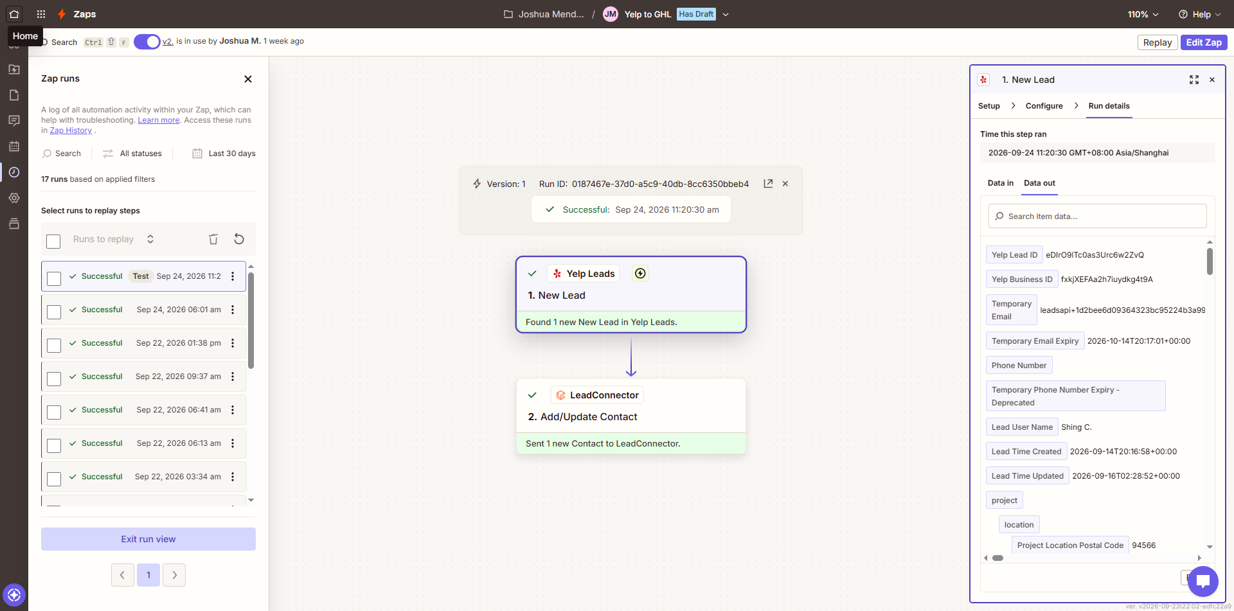Check the select-all Runs to replay checkbox
This screenshot has width=1234, height=611.
pos(53,241)
